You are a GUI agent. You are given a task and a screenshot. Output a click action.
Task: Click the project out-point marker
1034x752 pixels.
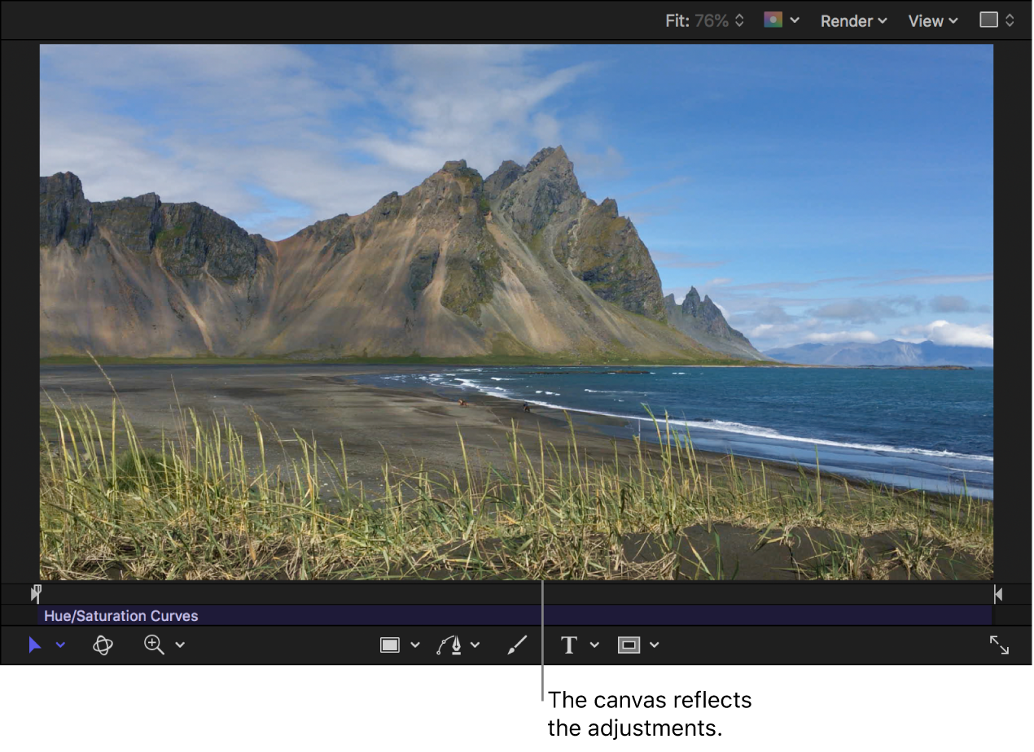[x=998, y=594]
